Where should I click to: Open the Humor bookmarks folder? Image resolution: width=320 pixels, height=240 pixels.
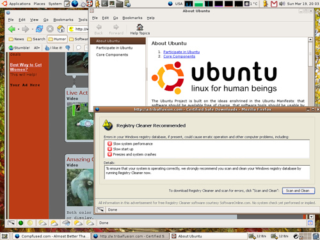tap(57, 39)
